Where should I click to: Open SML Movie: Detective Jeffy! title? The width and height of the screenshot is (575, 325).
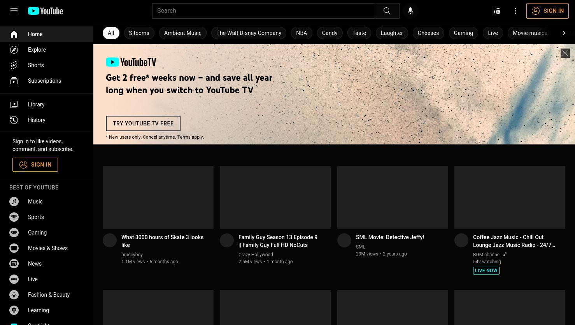(x=390, y=237)
